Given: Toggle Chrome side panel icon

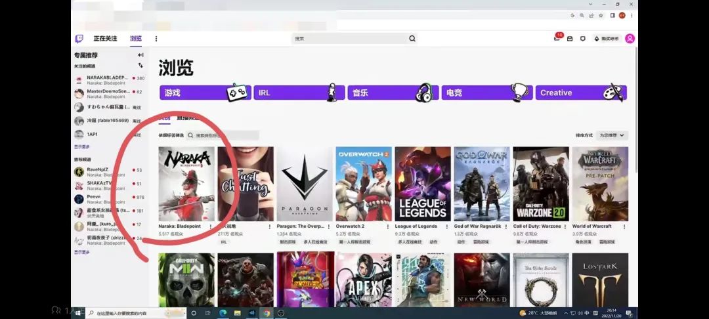Looking at the screenshot, I should [612, 15].
